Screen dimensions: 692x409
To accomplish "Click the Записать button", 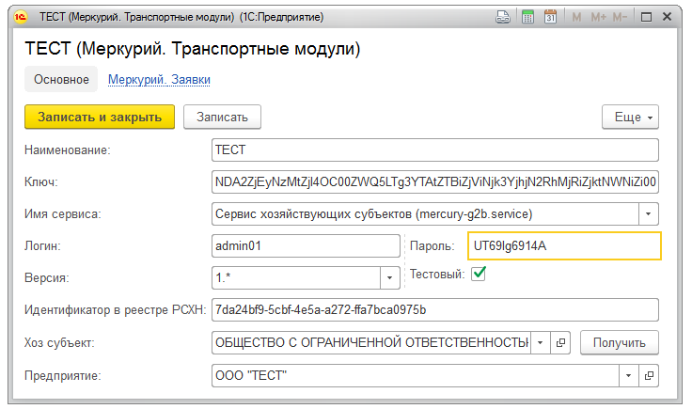I will point(222,117).
